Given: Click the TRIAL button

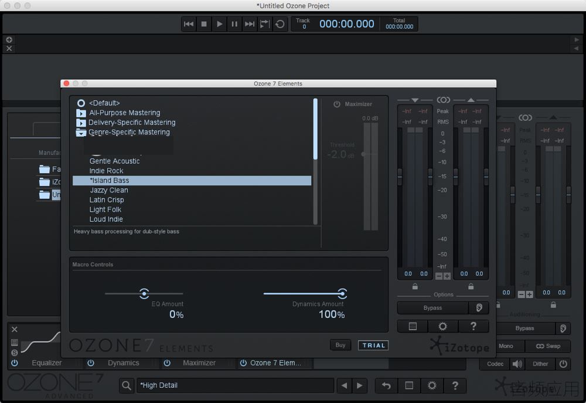Looking at the screenshot, I should (x=373, y=346).
